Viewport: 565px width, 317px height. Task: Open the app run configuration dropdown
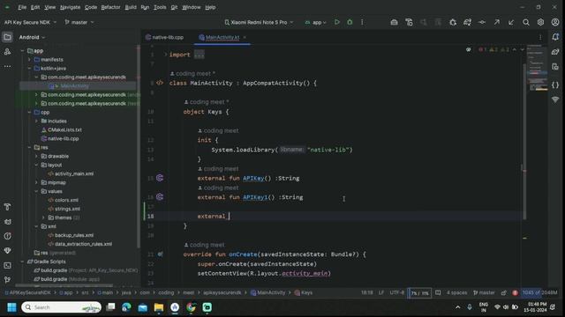315,22
